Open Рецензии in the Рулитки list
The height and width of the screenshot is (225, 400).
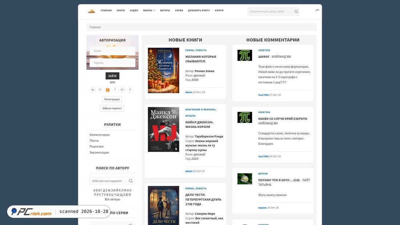96,146
